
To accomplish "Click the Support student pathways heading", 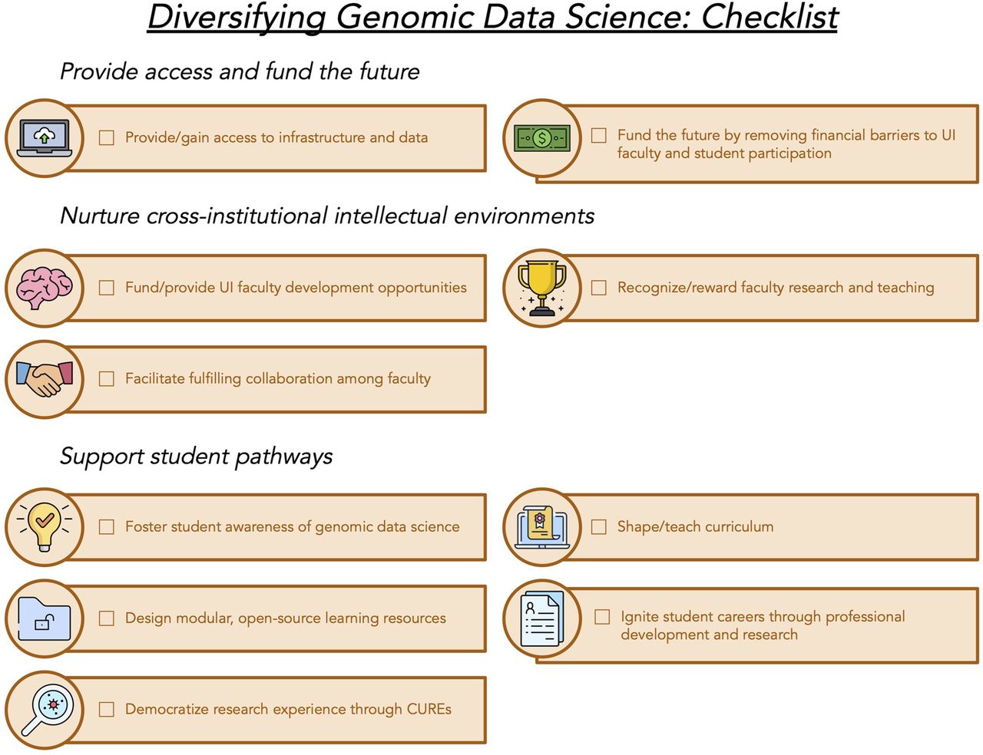I will pyautogui.click(x=196, y=456).
